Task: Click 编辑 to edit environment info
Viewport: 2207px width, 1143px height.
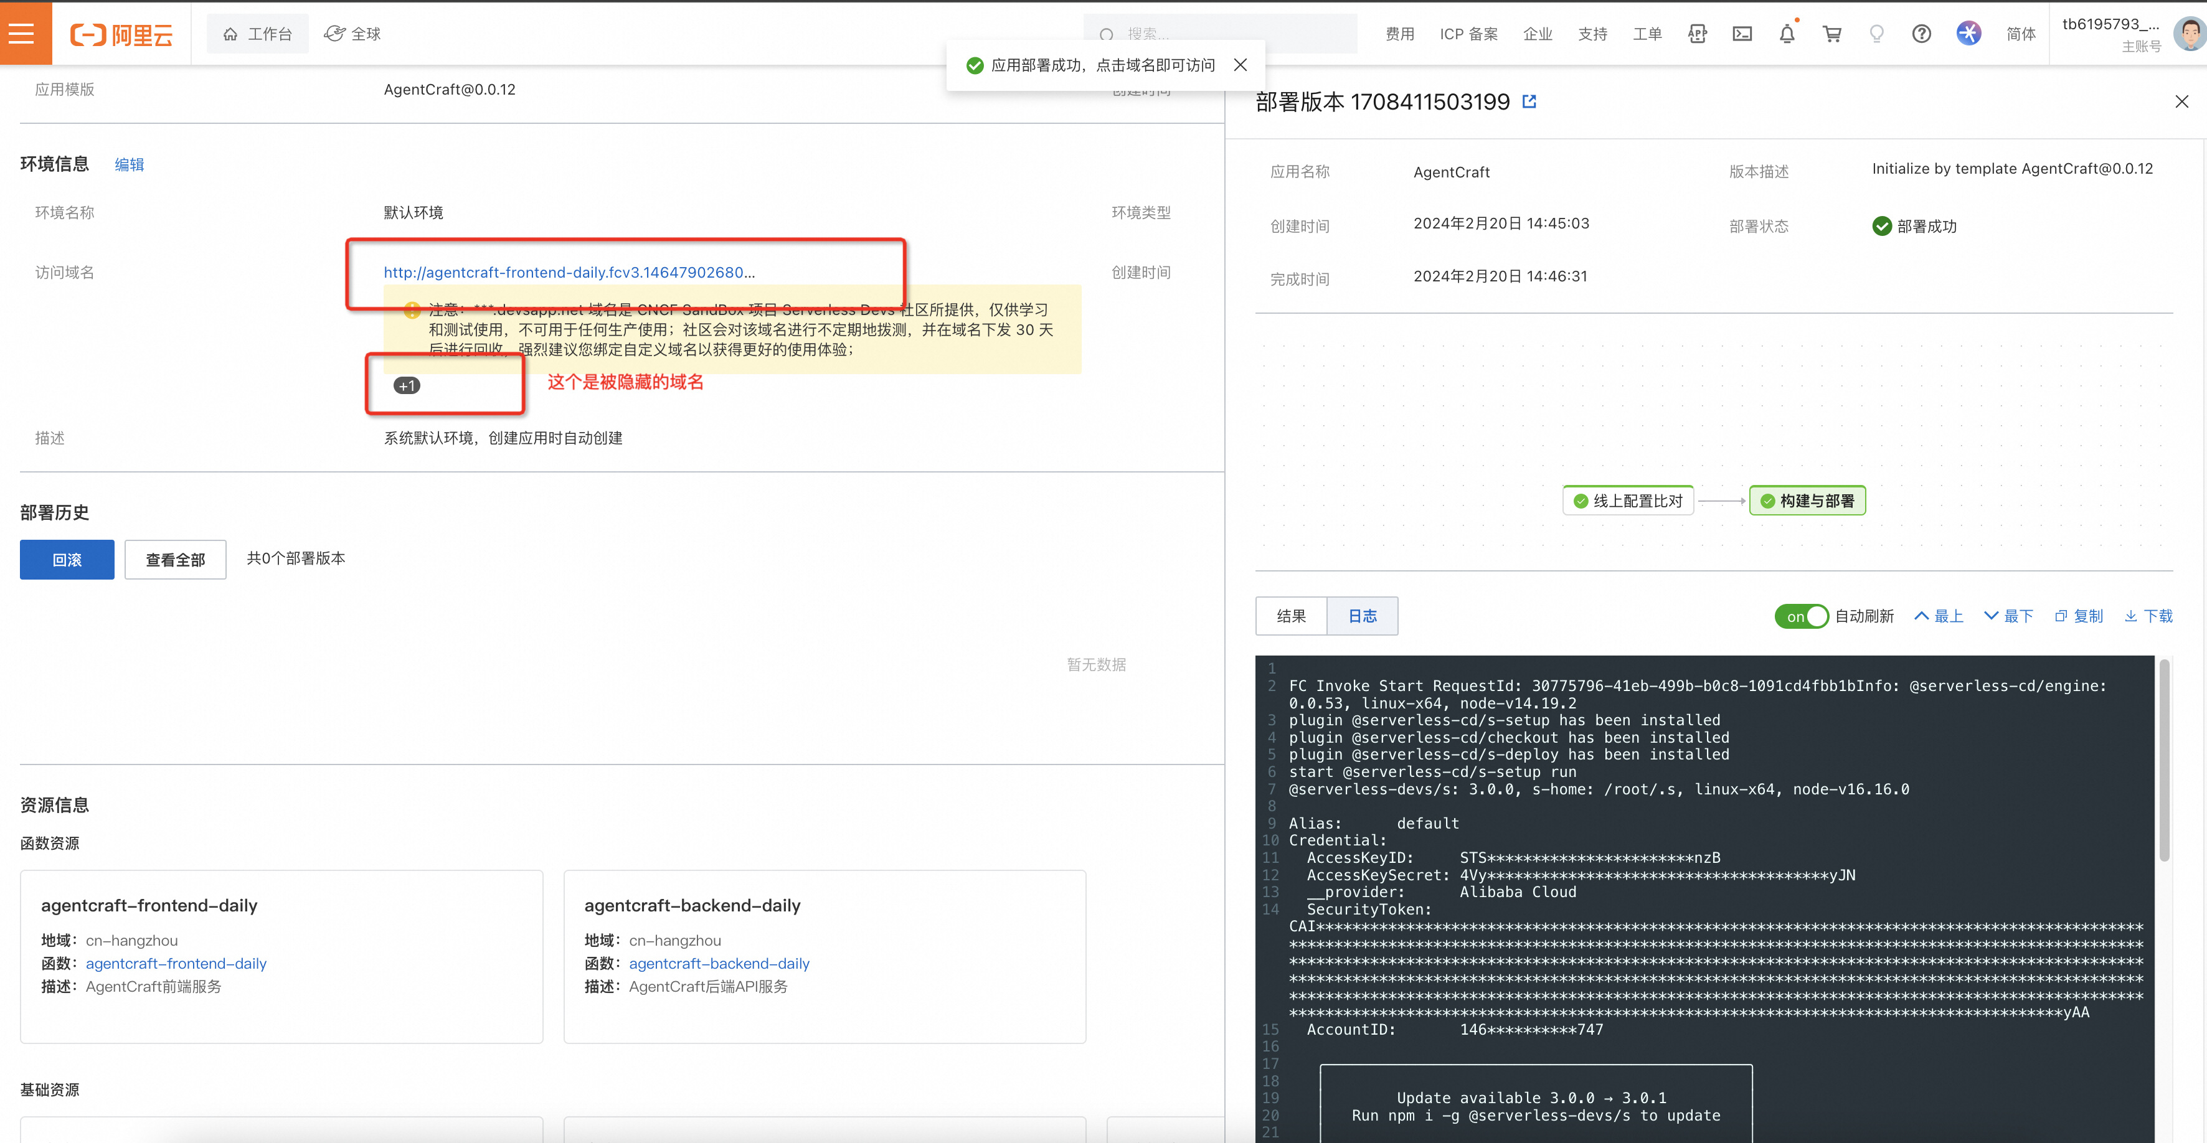Action: point(130,164)
